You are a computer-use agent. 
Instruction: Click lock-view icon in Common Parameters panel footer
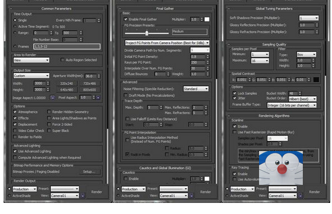click(x=83, y=195)
